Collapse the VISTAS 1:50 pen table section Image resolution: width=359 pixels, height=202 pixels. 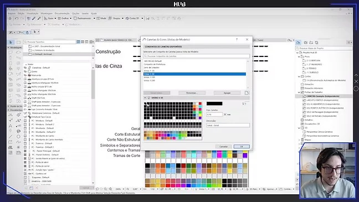[x=145, y=98]
